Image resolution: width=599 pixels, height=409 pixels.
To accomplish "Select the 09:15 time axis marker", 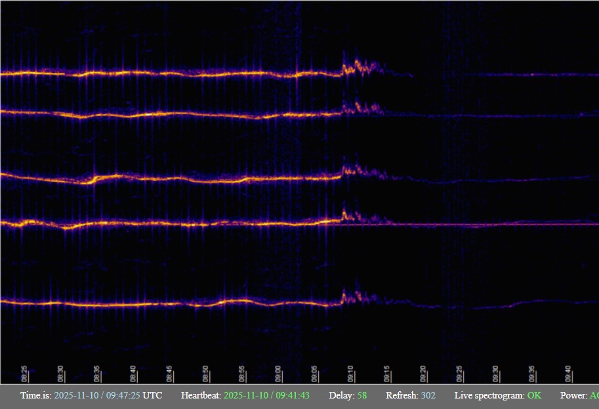I will click(x=387, y=374).
